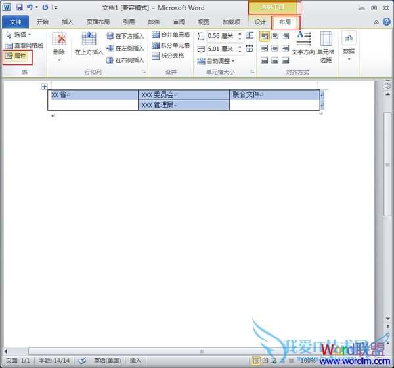Click 在下方插入 insert below
Viewport: 394px width, 368px height.
[125, 36]
